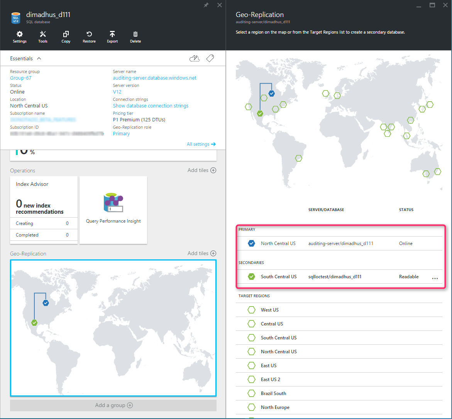Select Brazil South target region
452x419 pixels.
point(273,393)
